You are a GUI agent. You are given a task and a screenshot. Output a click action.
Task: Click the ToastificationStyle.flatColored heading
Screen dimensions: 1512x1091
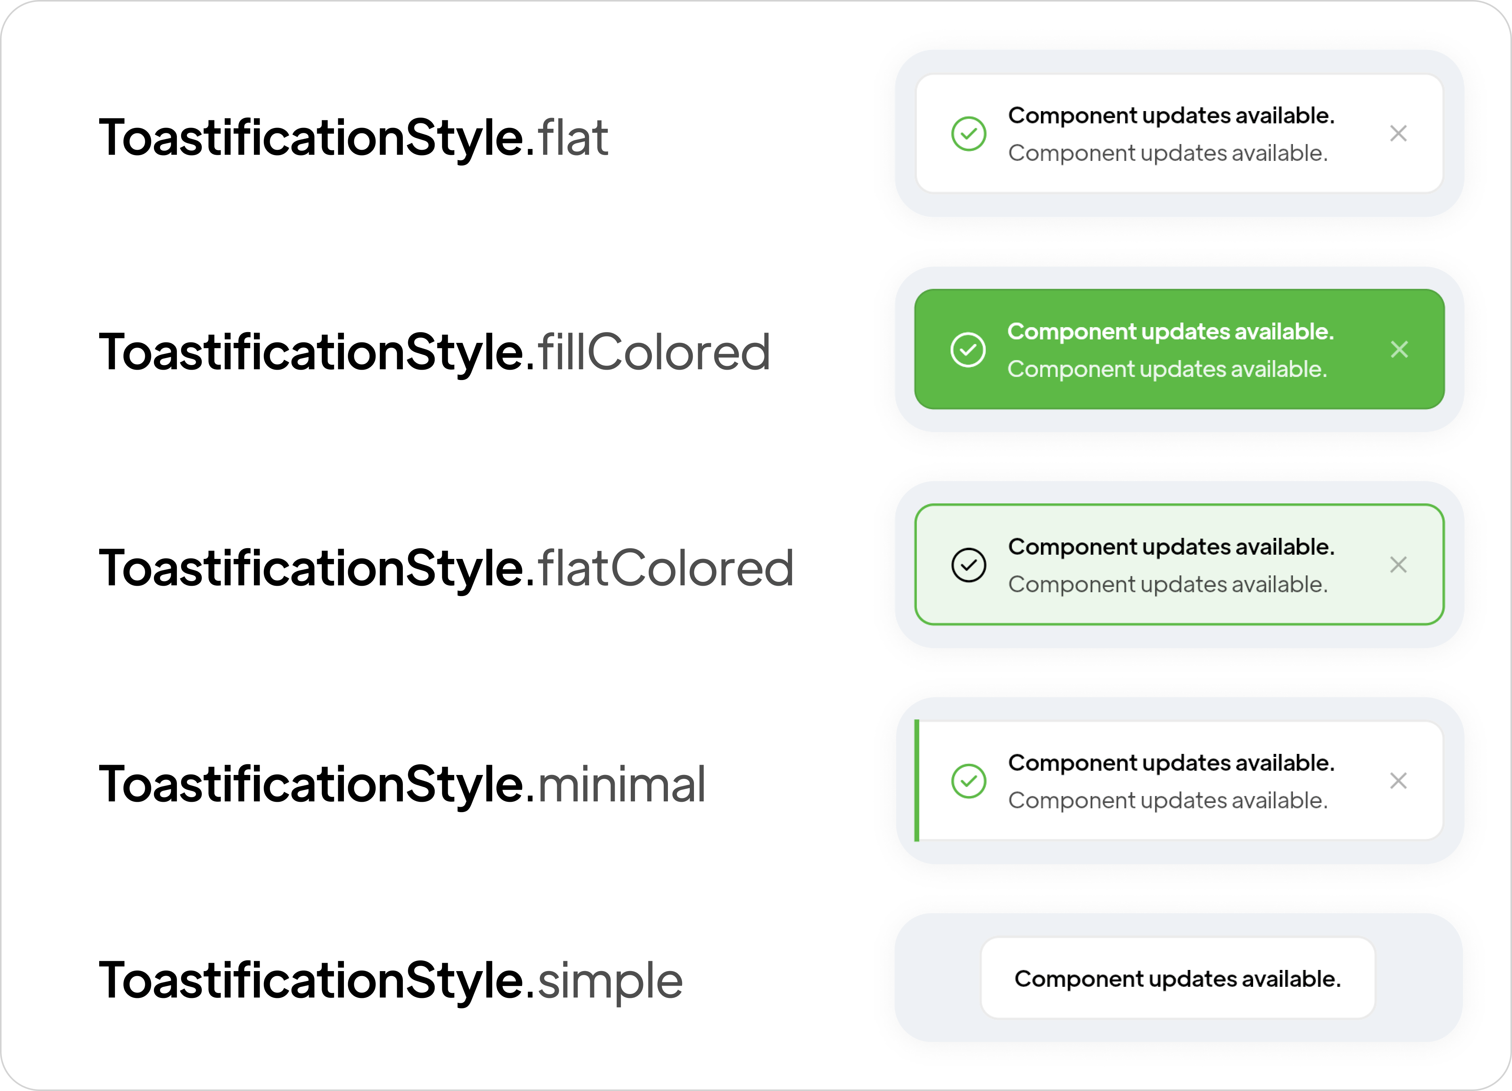(x=446, y=568)
